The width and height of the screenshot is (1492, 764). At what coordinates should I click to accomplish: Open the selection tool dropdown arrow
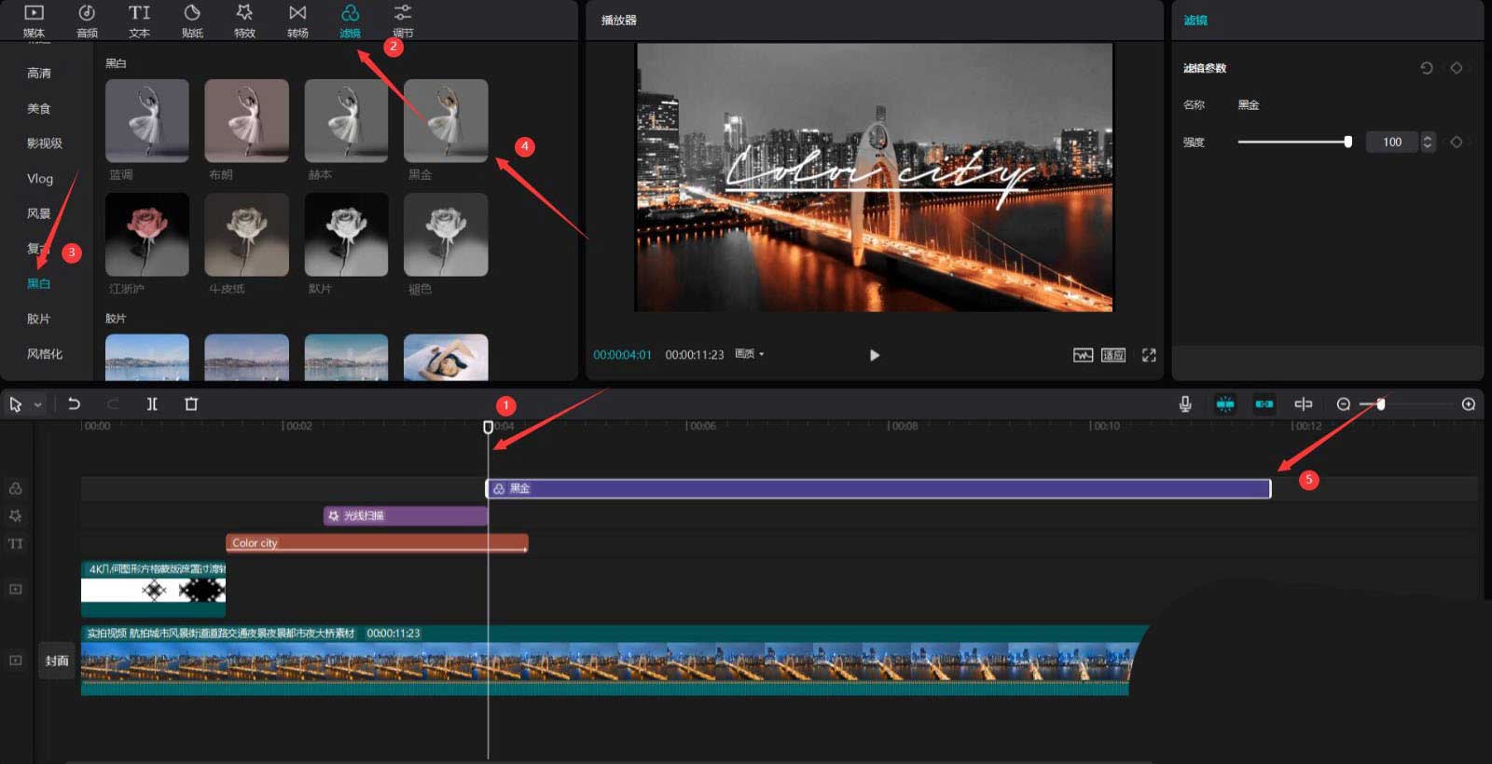[38, 404]
